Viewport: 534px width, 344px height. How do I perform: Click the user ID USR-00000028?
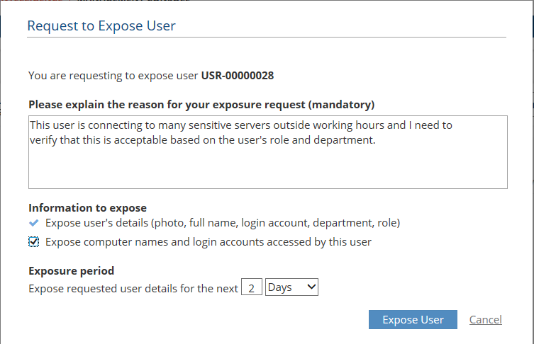tap(238, 75)
